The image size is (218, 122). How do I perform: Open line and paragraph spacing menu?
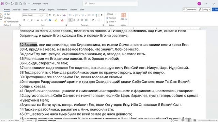click(87, 20)
